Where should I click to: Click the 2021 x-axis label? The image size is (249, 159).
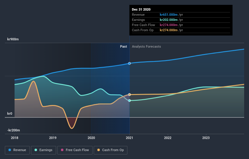[x=130, y=138]
